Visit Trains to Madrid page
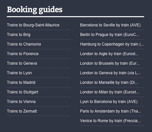Image resolution: width=152 pixels, height=132 pixels. pyautogui.click(x=21, y=82)
